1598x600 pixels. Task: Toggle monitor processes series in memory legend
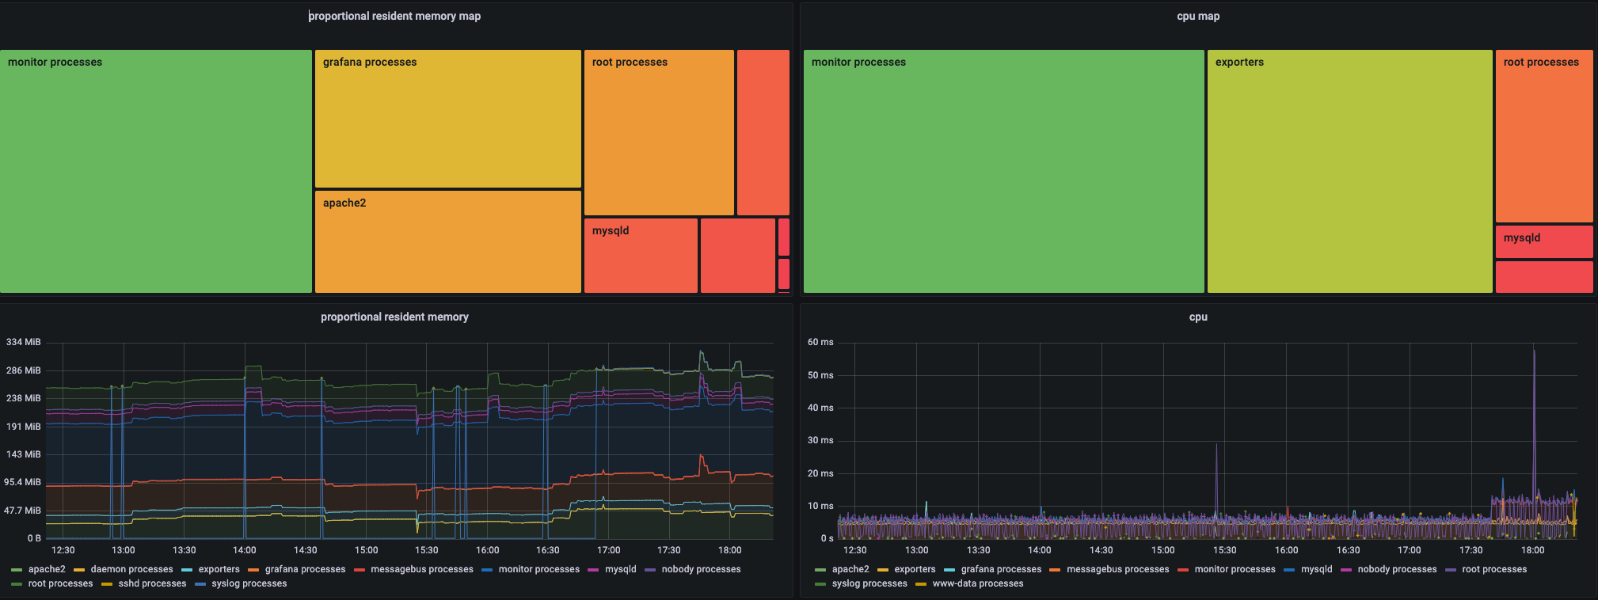pos(538,569)
